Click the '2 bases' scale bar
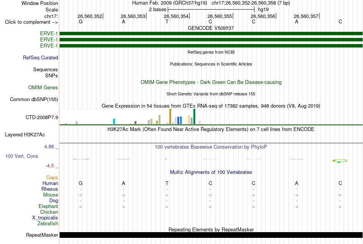 pos(211,10)
